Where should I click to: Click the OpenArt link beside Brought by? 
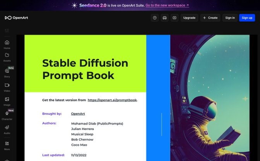(78, 113)
